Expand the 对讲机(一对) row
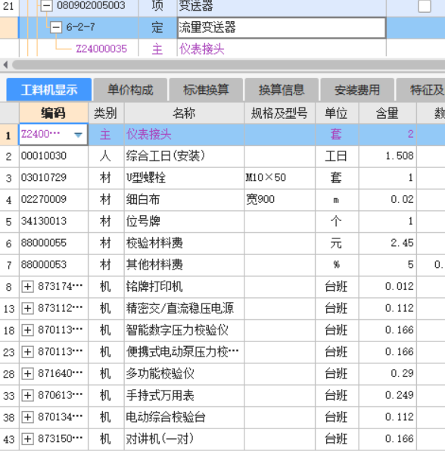The width and height of the screenshot is (445, 464). (27, 439)
